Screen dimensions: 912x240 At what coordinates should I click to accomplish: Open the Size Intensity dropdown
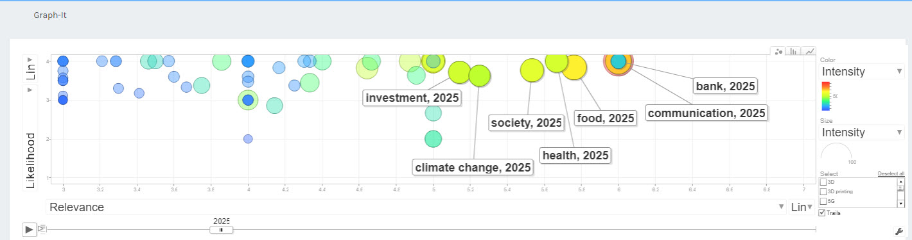(x=862, y=132)
